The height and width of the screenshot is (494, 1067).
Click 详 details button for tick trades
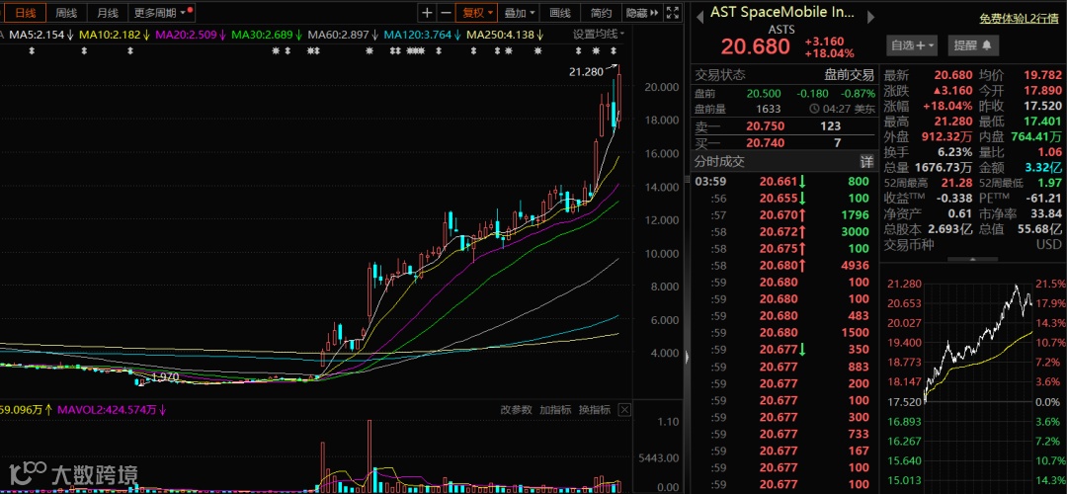pos(866,161)
